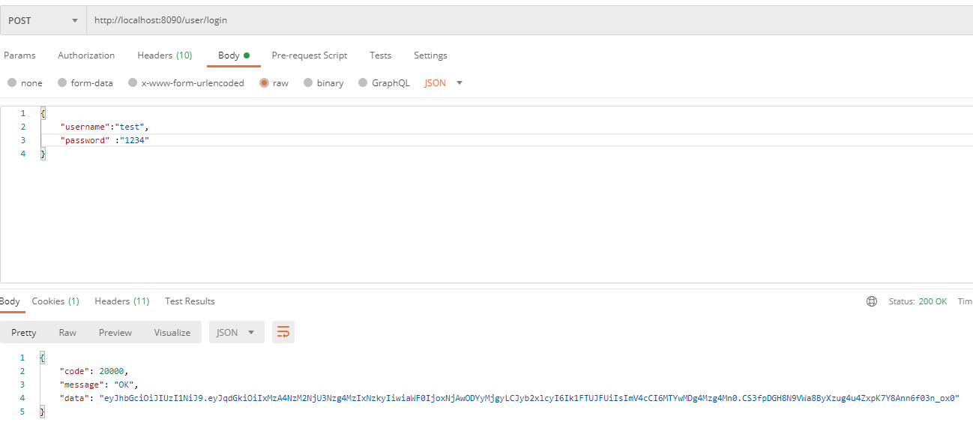Switch response view to Visualize
The width and height of the screenshot is (973, 446).
pos(172,333)
